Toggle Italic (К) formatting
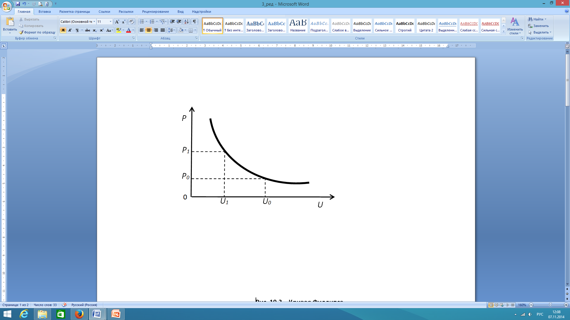Image resolution: width=570 pixels, height=320 pixels. tap(70, 30)
